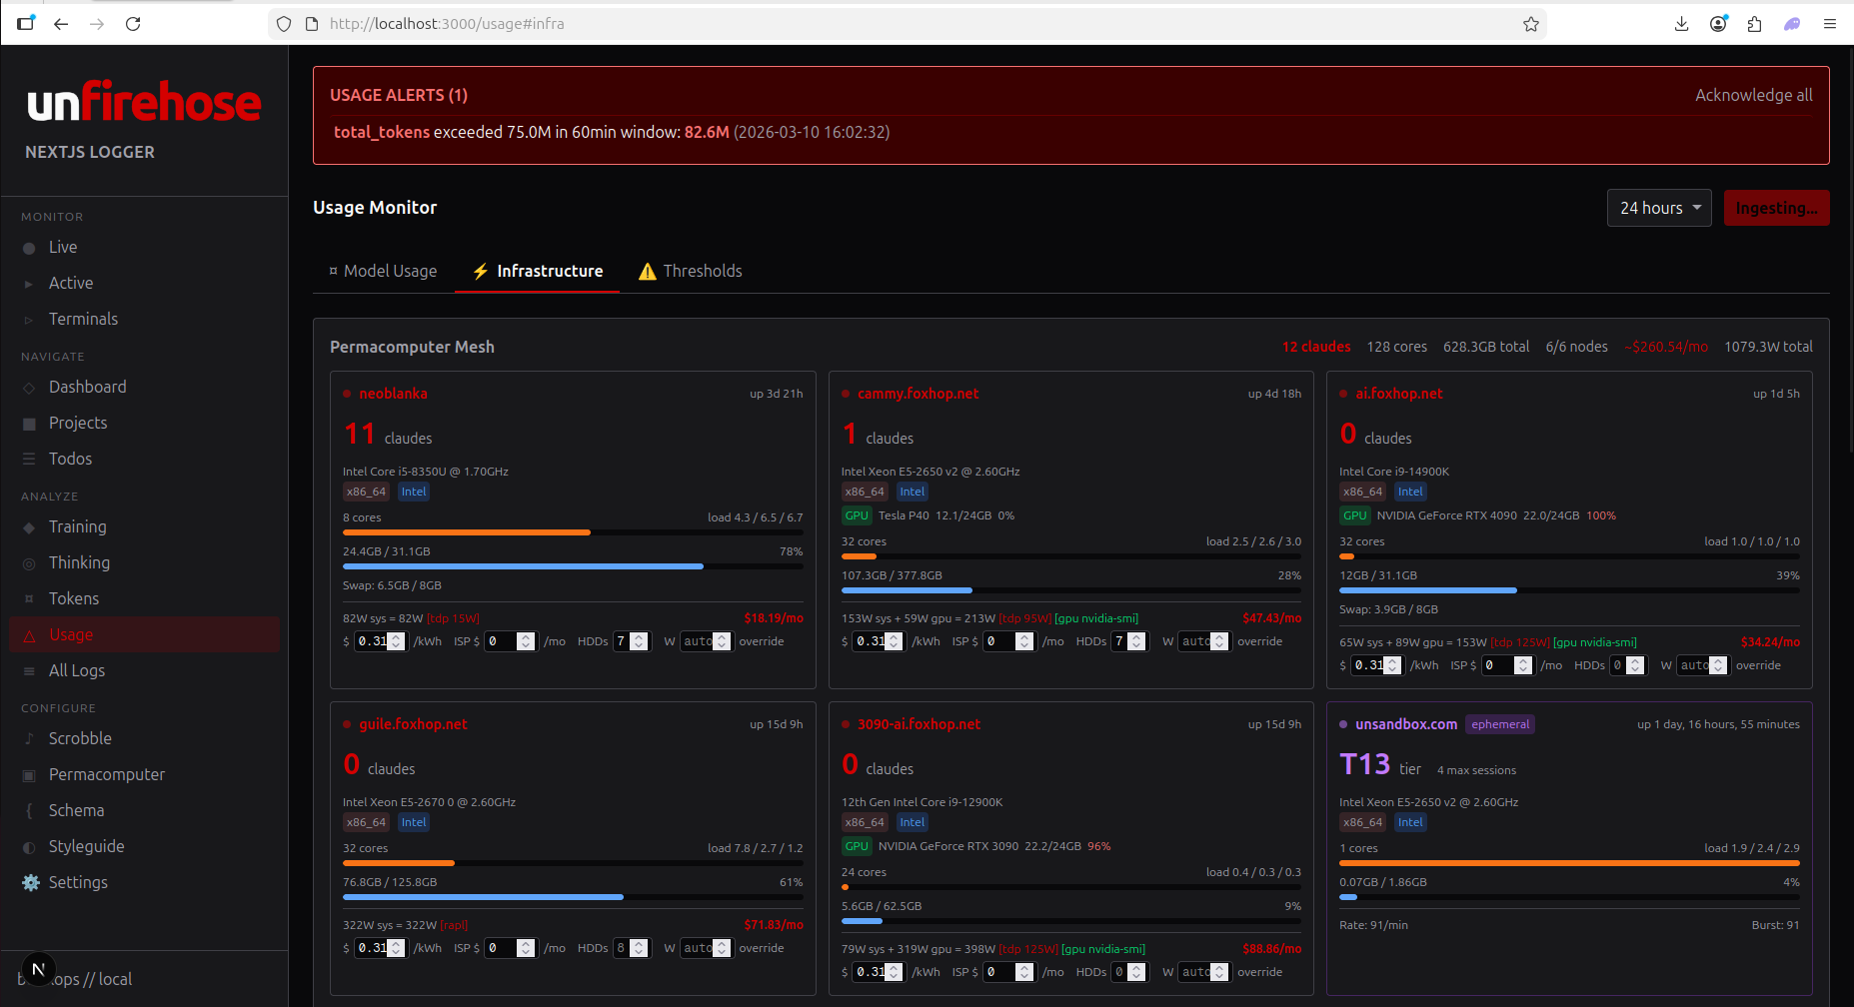
Task: Click the neoblanka memory usage bar
Action: [x=572, y=566]
